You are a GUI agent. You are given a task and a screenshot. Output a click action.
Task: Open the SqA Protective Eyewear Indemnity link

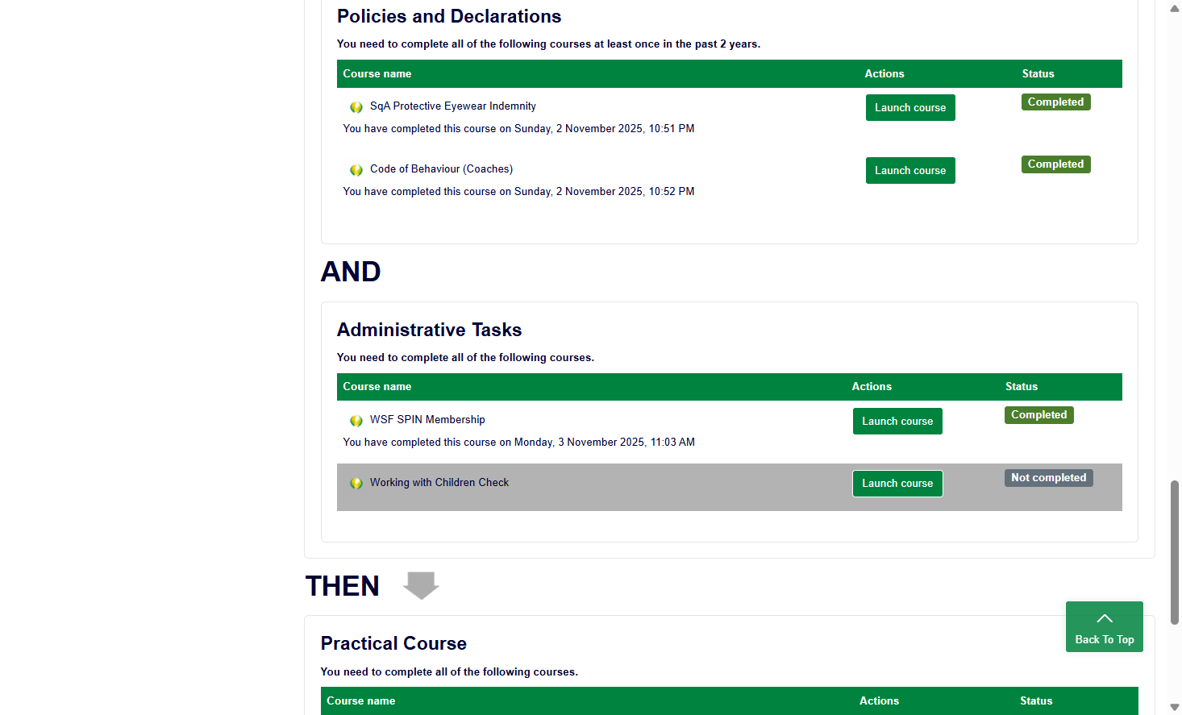(x=453, y=106)
